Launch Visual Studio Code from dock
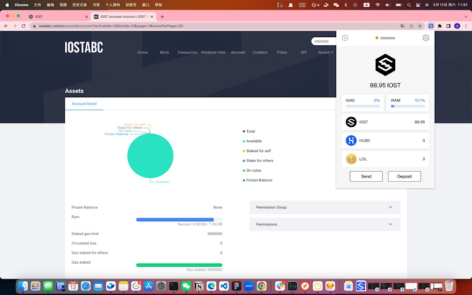 pos(224,286)
